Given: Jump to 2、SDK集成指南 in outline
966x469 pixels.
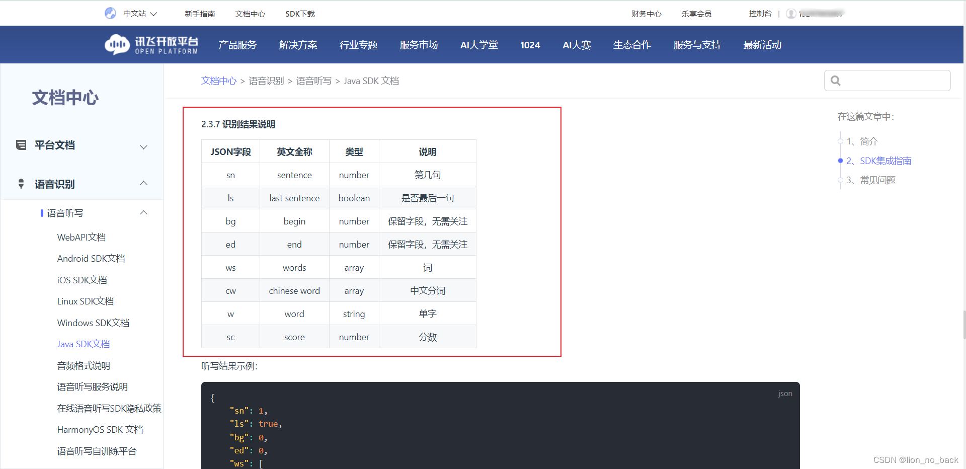Looking at the screenshot, I should (x=878, y=161).
